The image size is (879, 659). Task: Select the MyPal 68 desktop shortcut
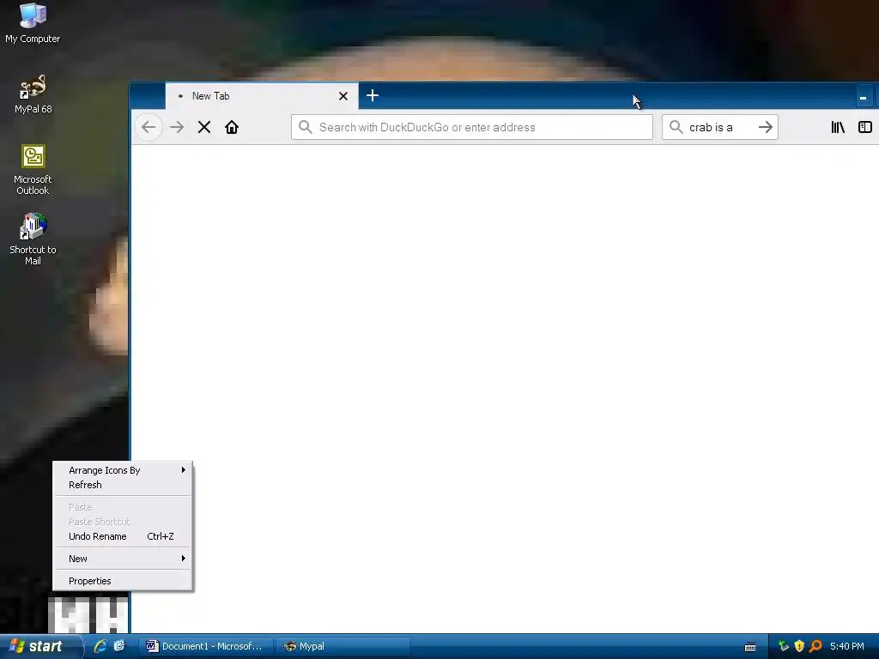33,94
